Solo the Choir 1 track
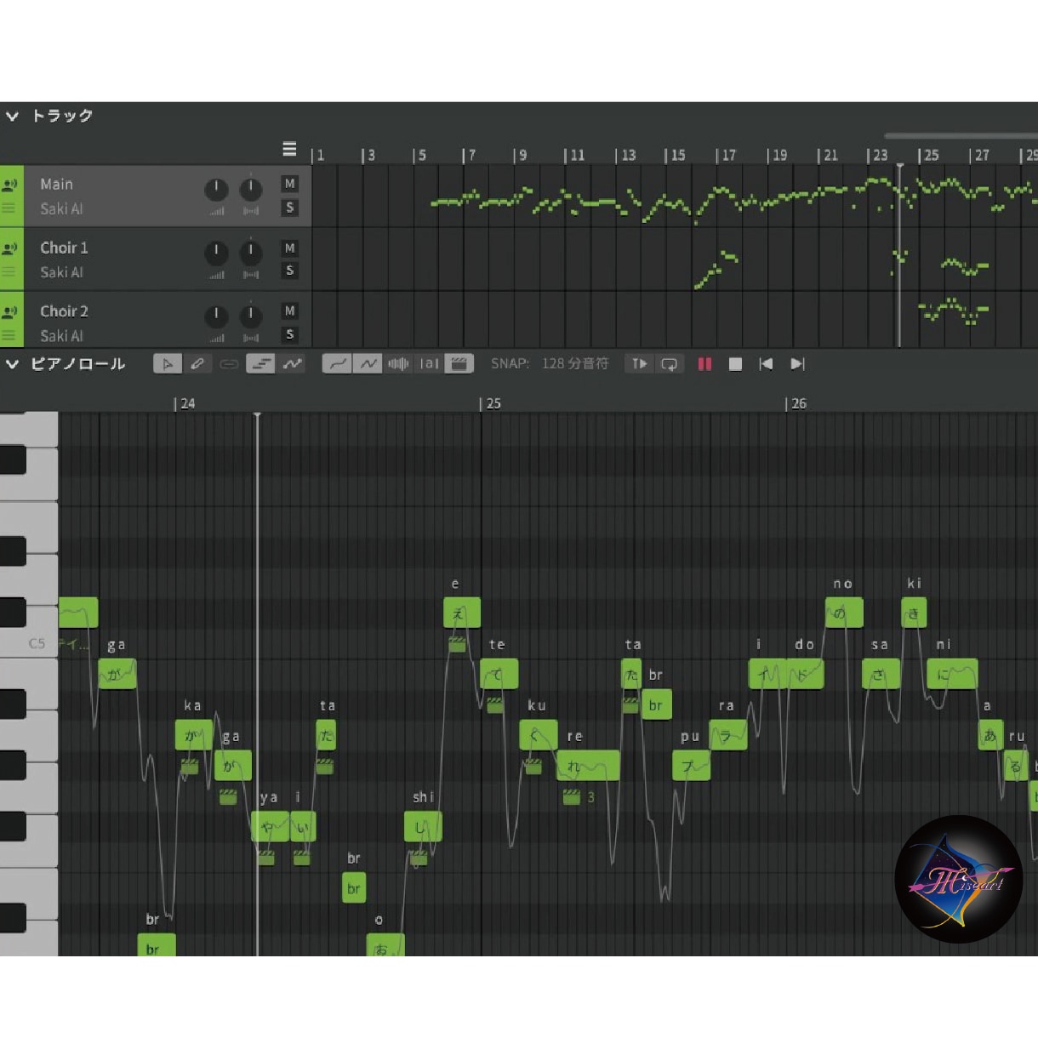The height and width of the screenshot is (1055, 1038). click(x=289, y=271)
